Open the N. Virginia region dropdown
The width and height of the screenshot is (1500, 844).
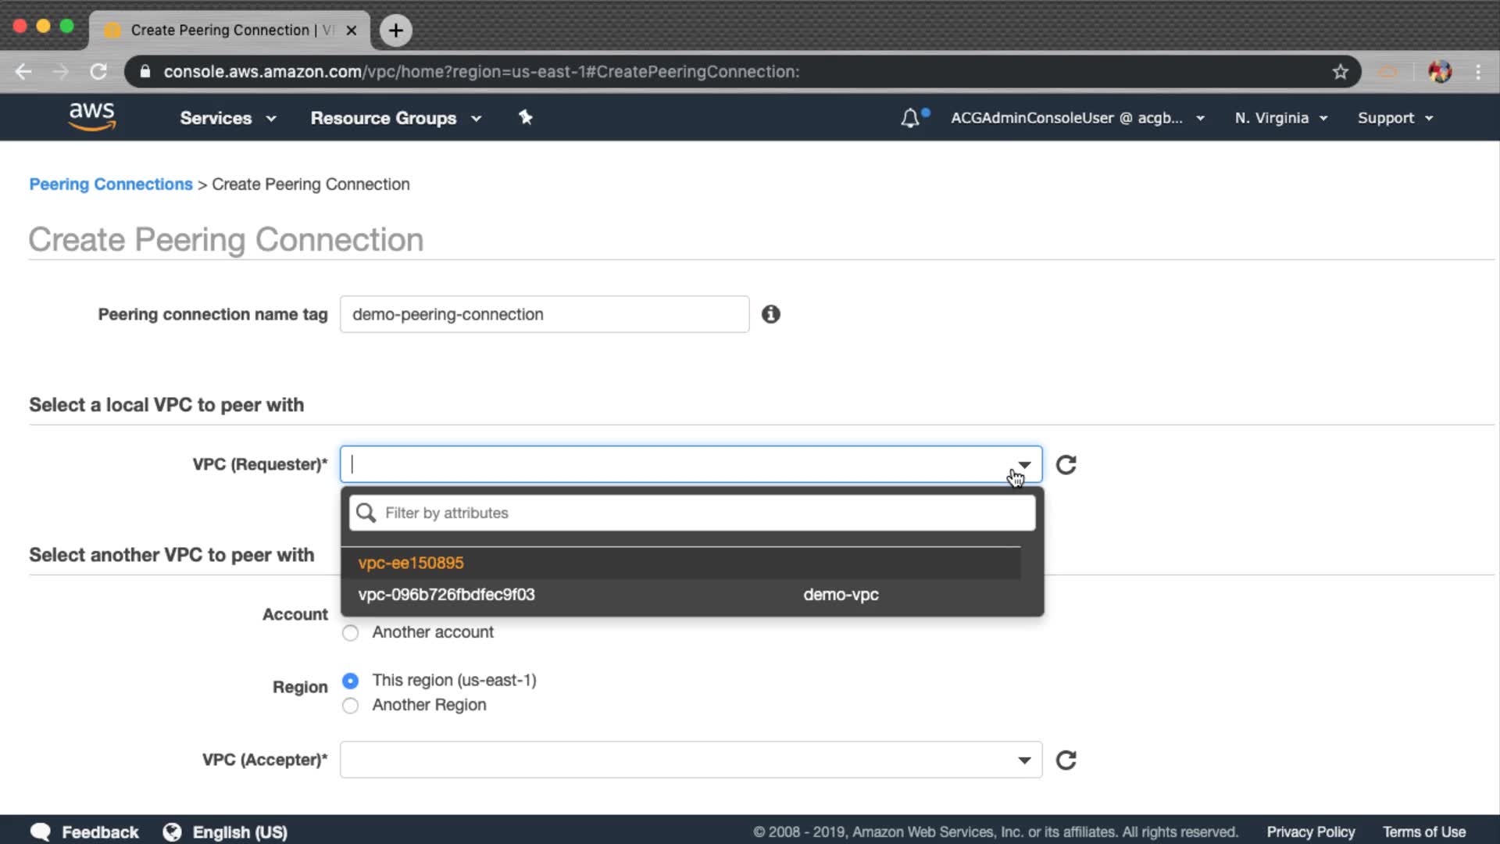(1280, 118)
